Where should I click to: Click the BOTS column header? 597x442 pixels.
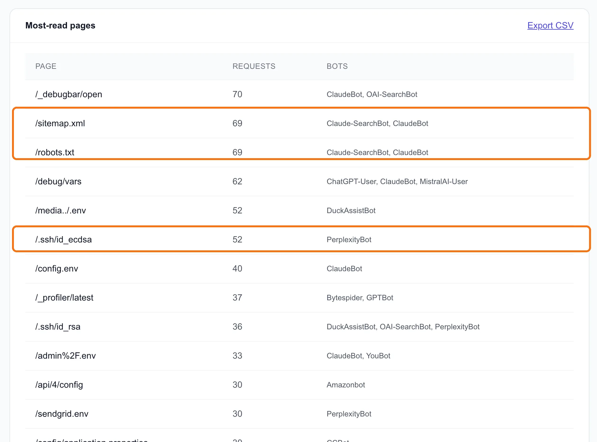point(337,66)
